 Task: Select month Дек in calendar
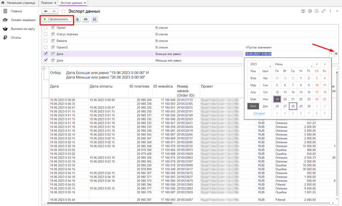tap(265, 106)
